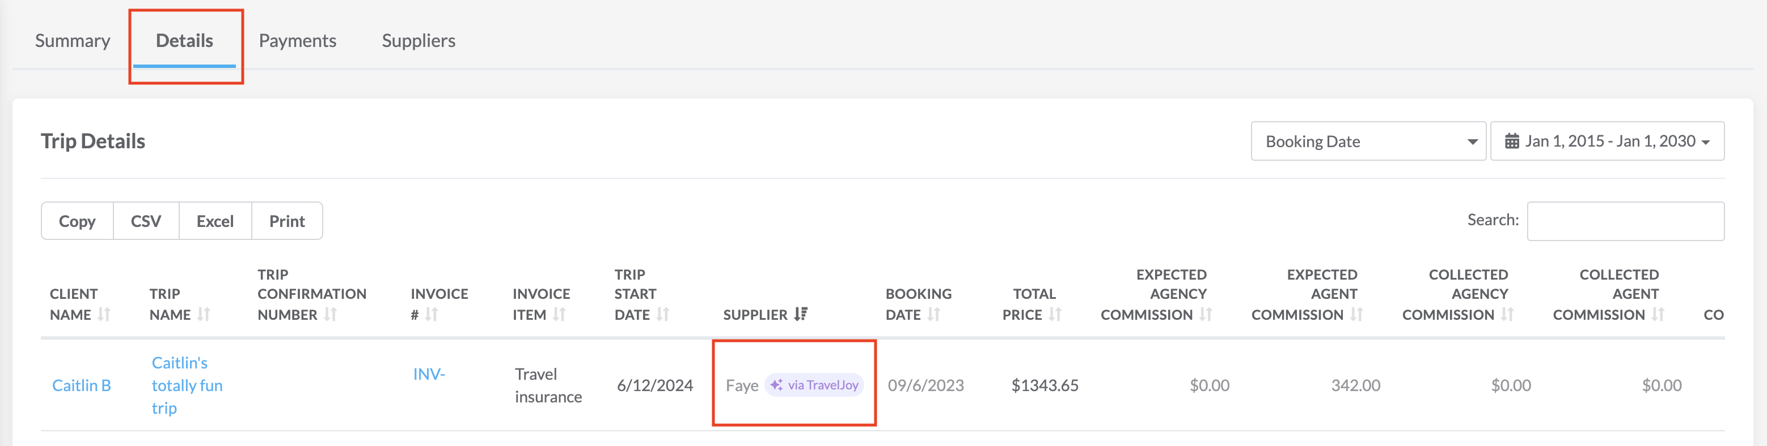Sort by Trip Start Date arrows

(x=662, y=315)
